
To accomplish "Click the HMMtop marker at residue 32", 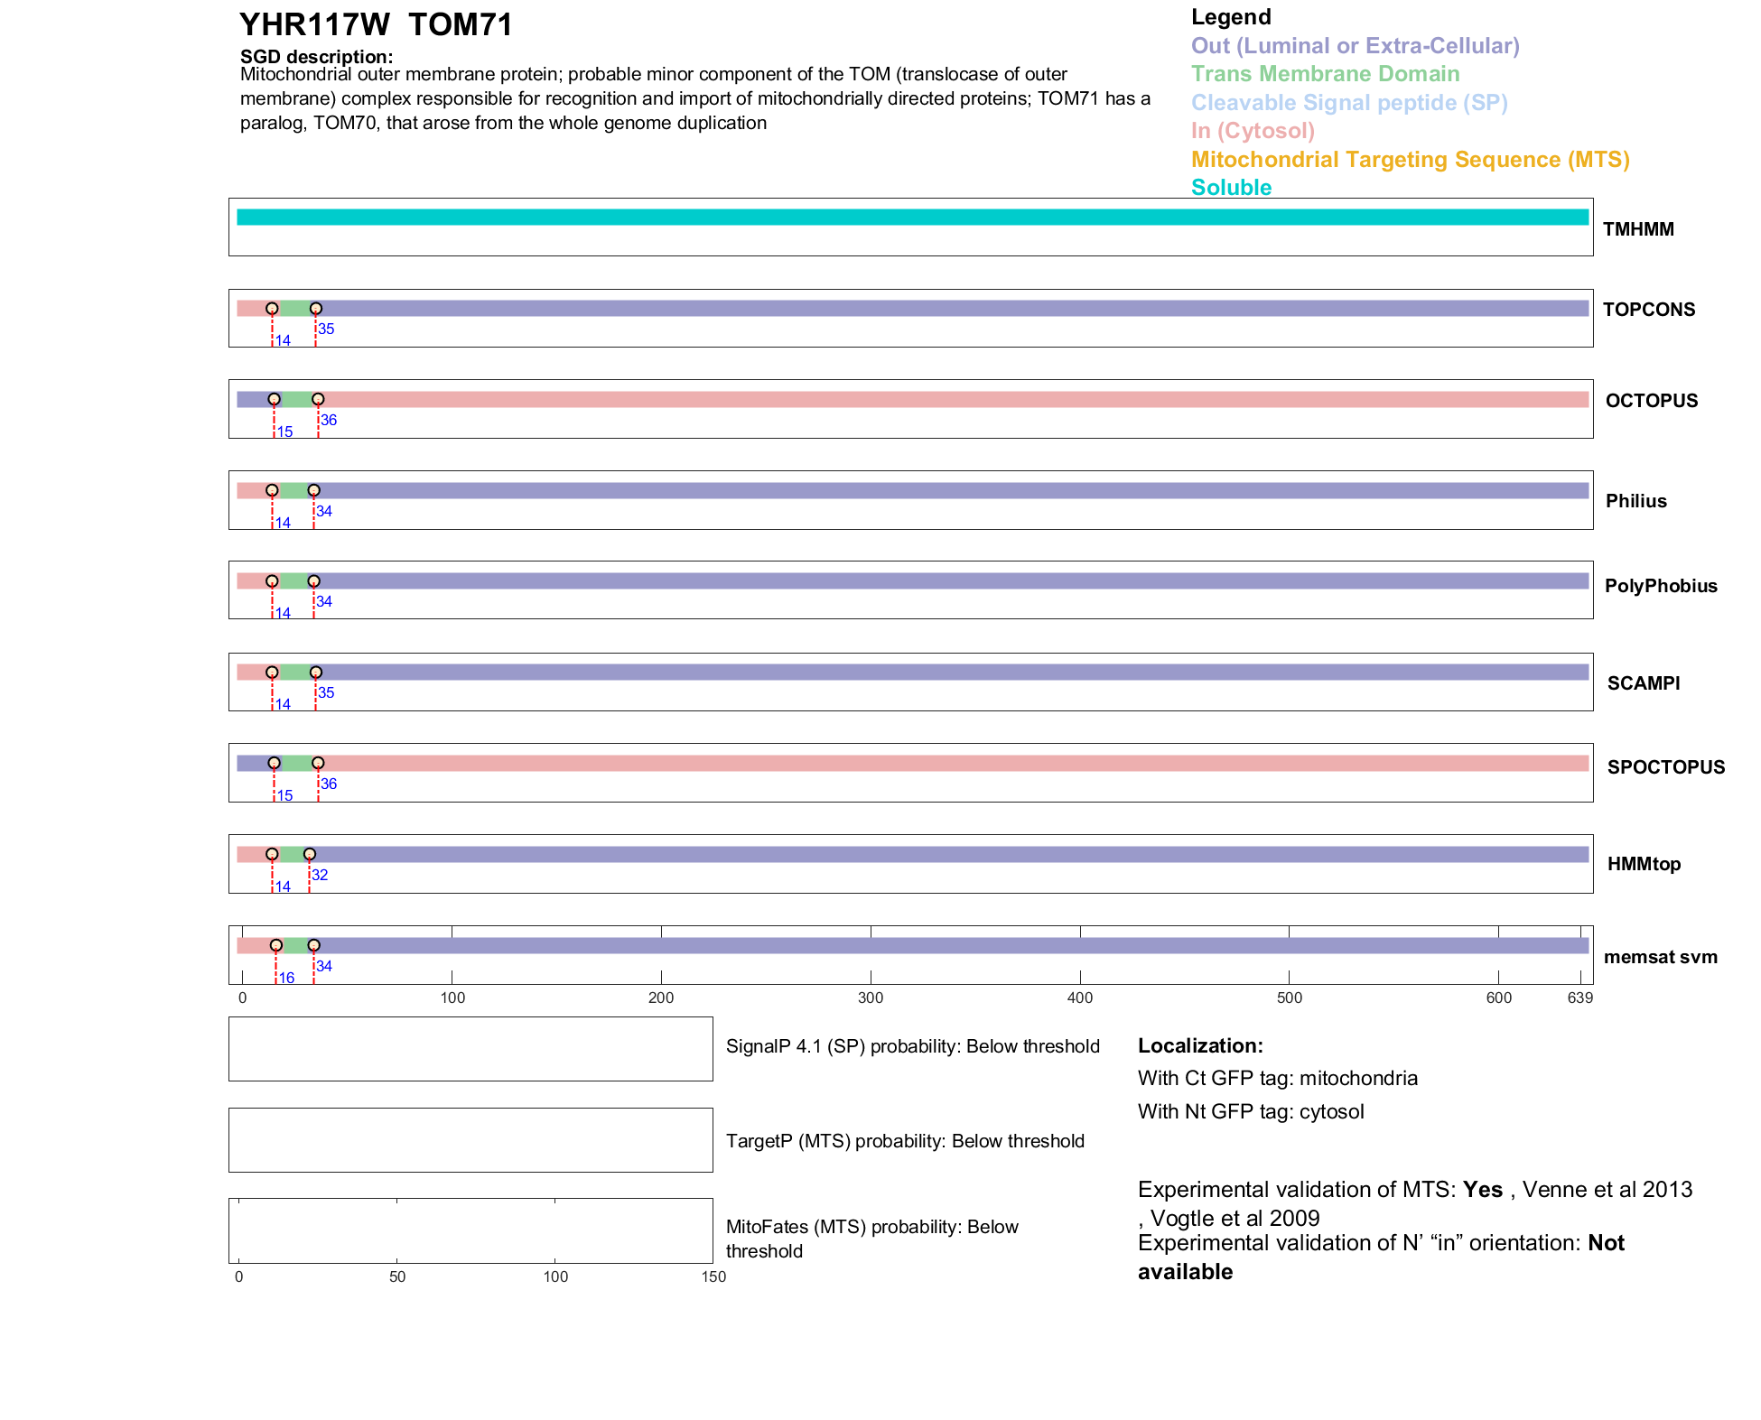I will (x=310, y=854).
